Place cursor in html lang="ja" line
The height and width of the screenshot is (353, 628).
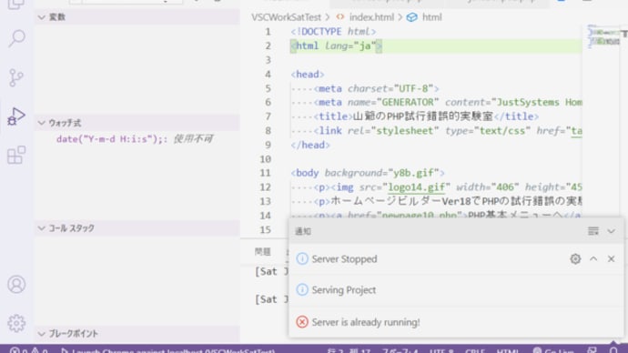(337, 46)
